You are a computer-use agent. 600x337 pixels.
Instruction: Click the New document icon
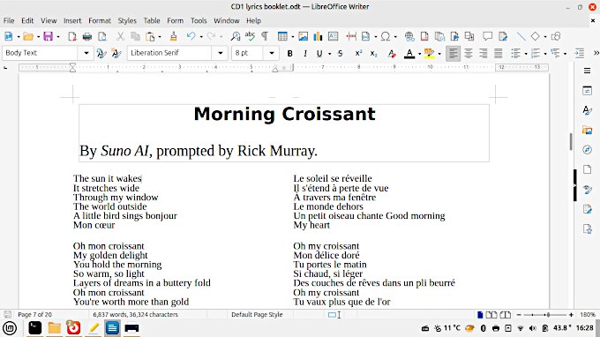pyautogui.click(x=8, y=36)
